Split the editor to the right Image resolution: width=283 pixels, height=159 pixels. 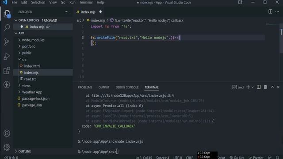[x=270, y=12]
